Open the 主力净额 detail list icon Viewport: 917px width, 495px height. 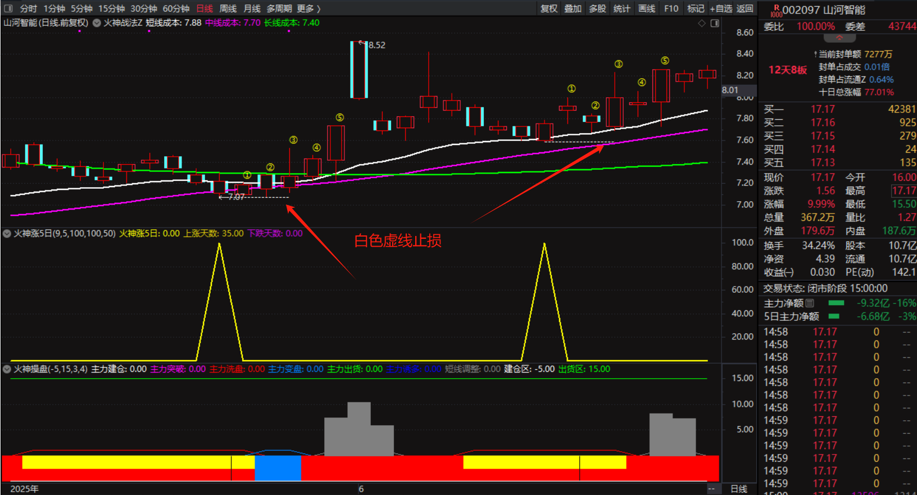coord(810,303)
